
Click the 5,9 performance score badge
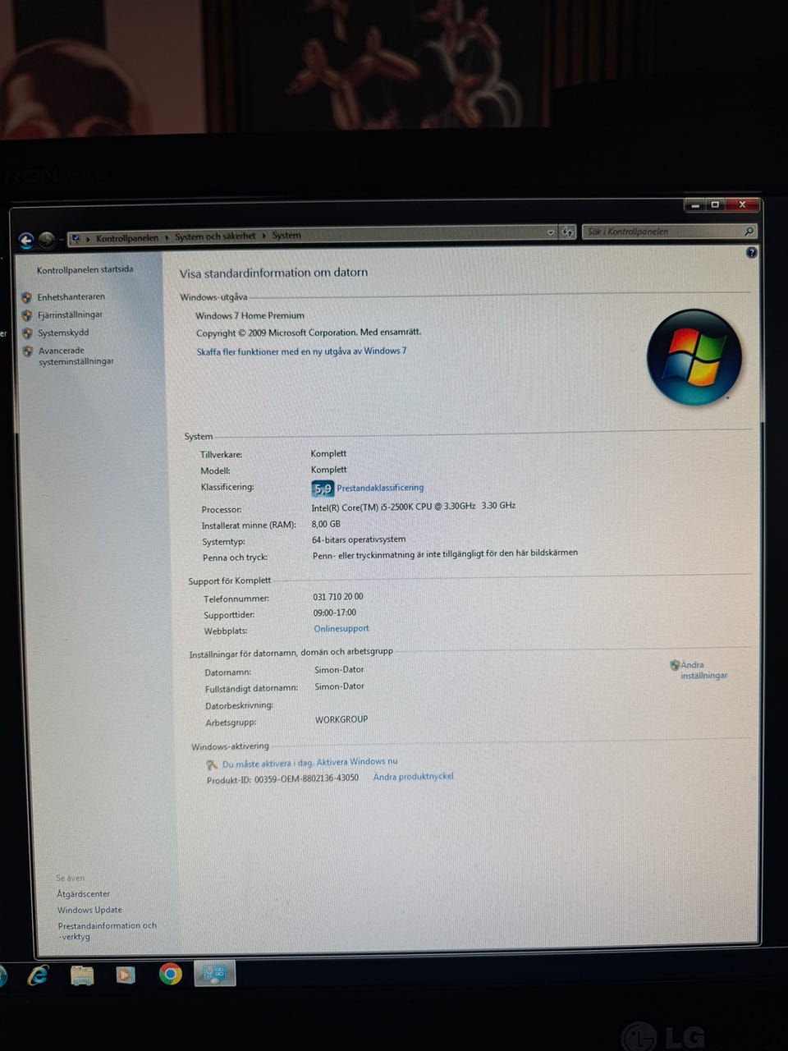(x=323, y=489)
